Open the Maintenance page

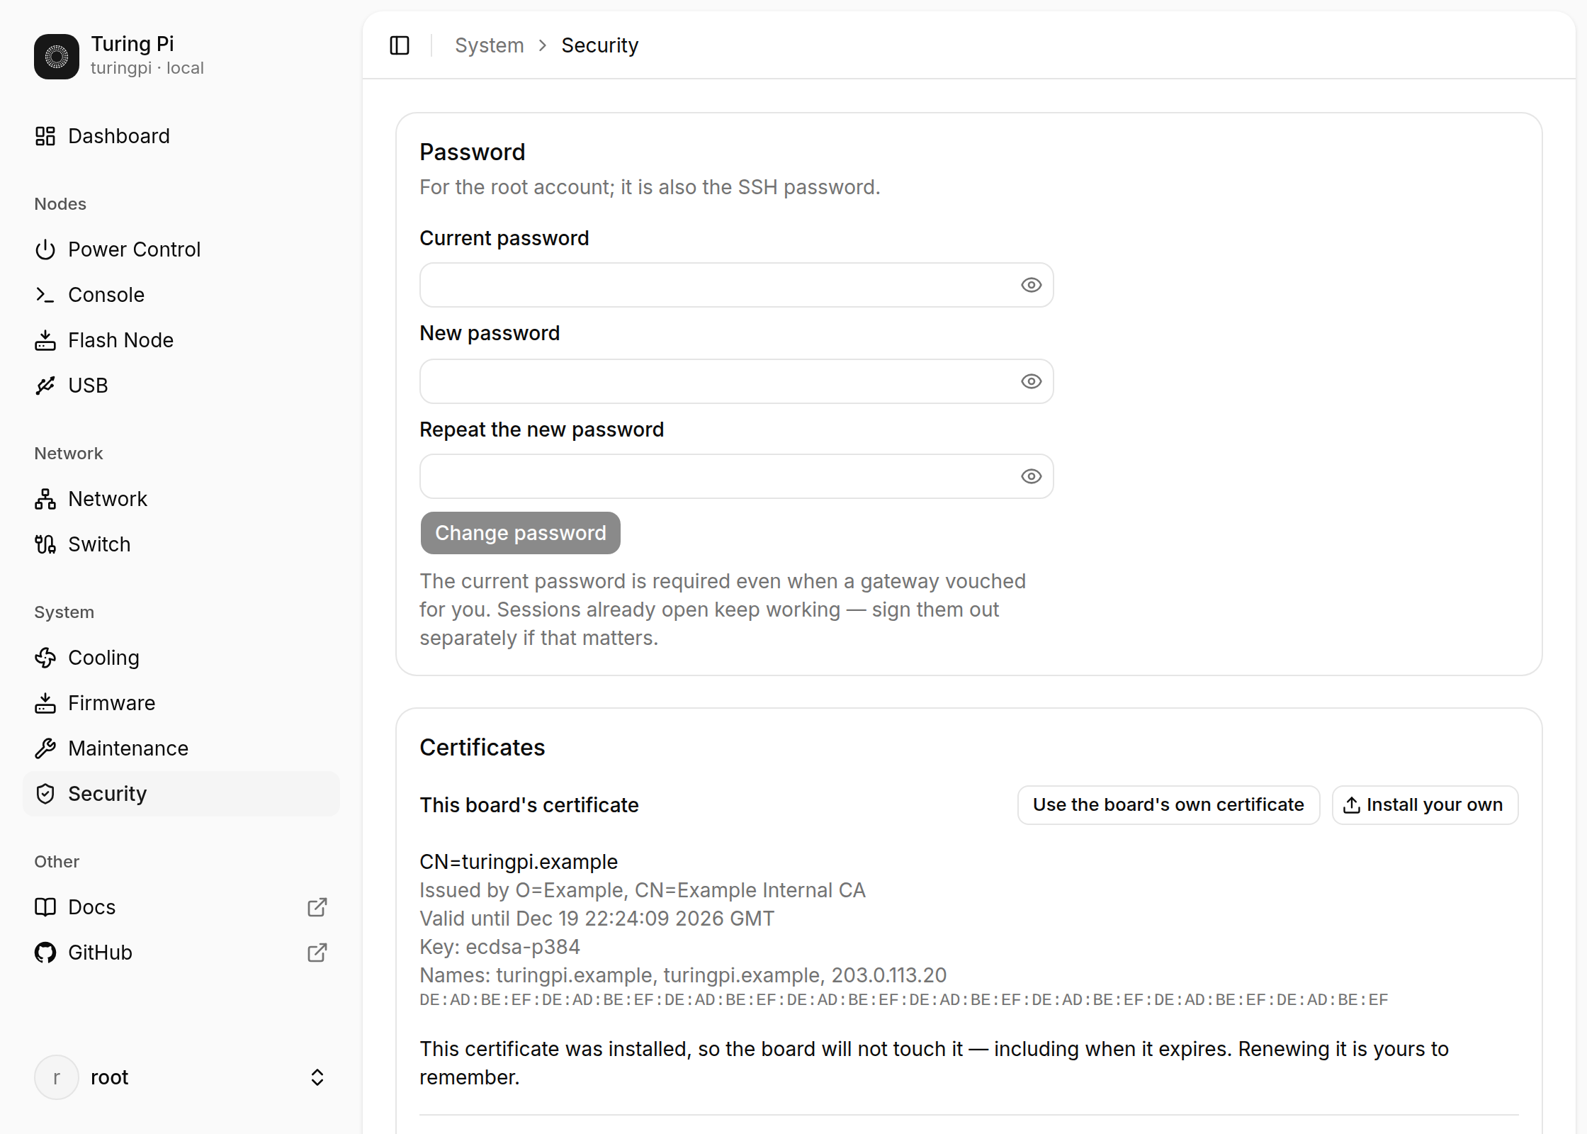click(x=181, y=748)
